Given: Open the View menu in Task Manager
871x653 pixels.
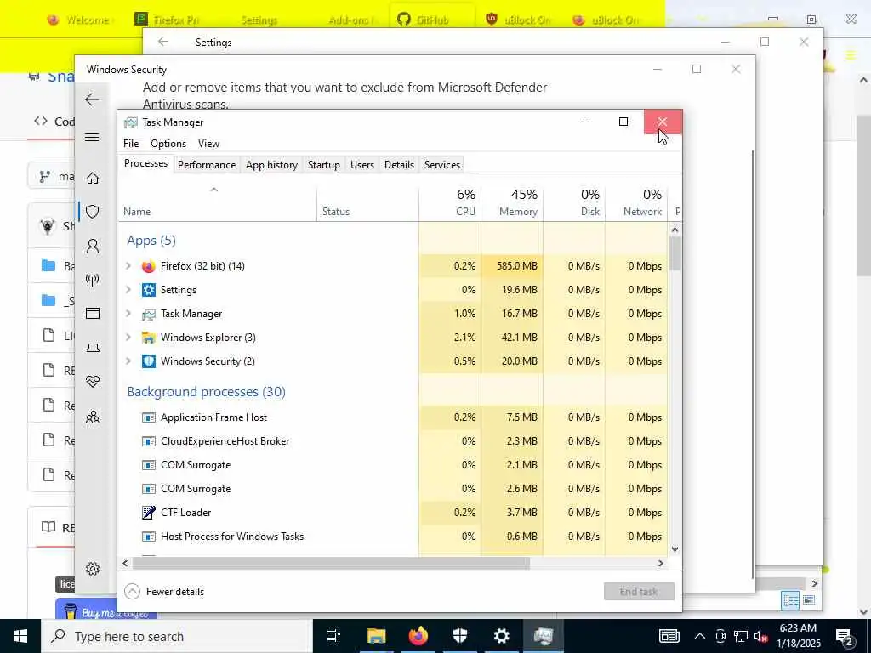Looking at the screenshot, I should click(x=209, y=144).
